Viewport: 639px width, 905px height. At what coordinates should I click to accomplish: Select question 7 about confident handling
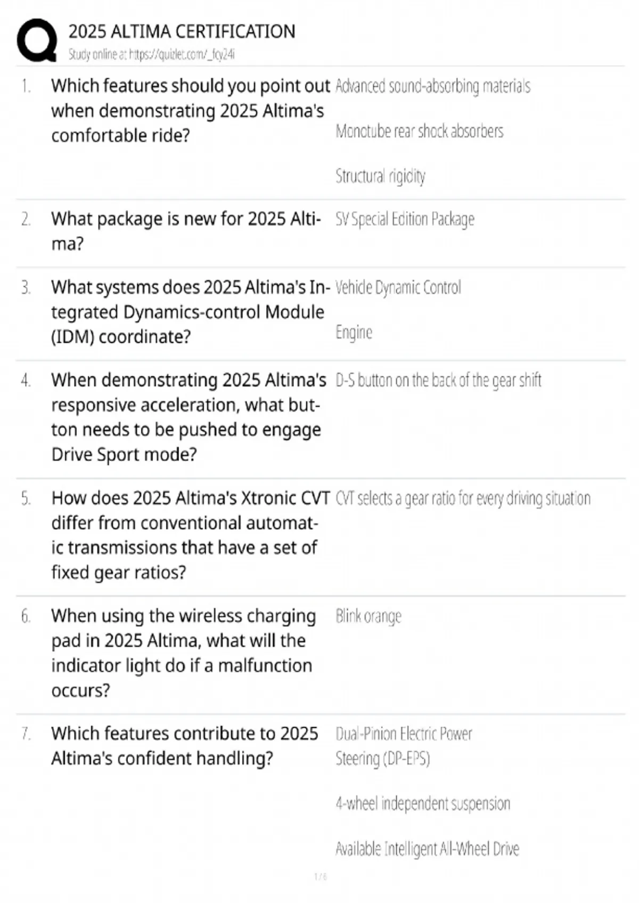(184, 746)
